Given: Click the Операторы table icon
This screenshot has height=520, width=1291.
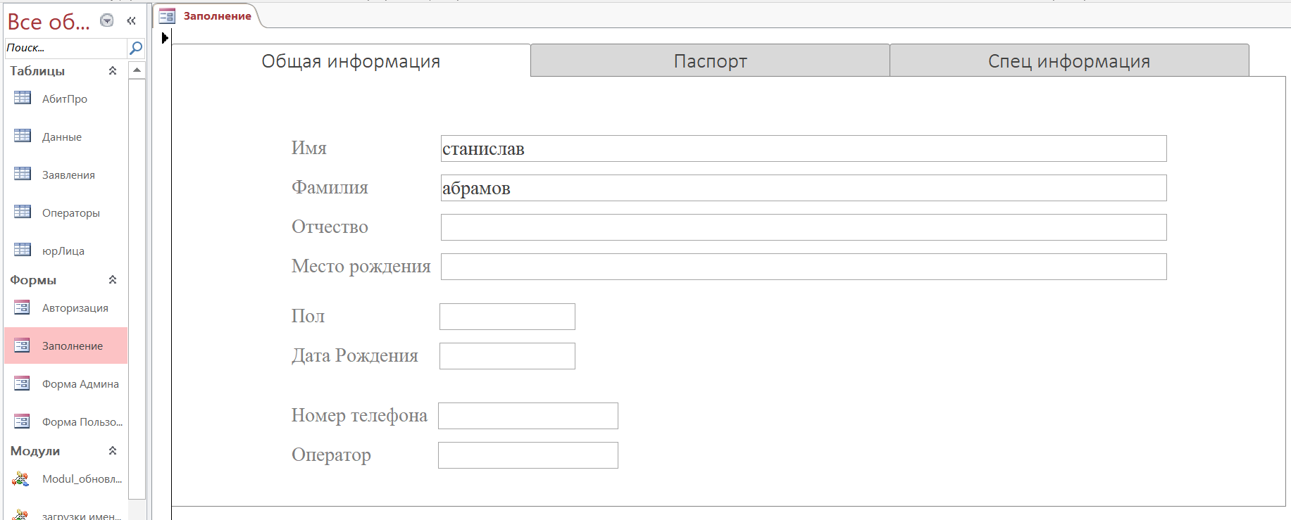Looking at the screenshot, I should coord(23,212).
